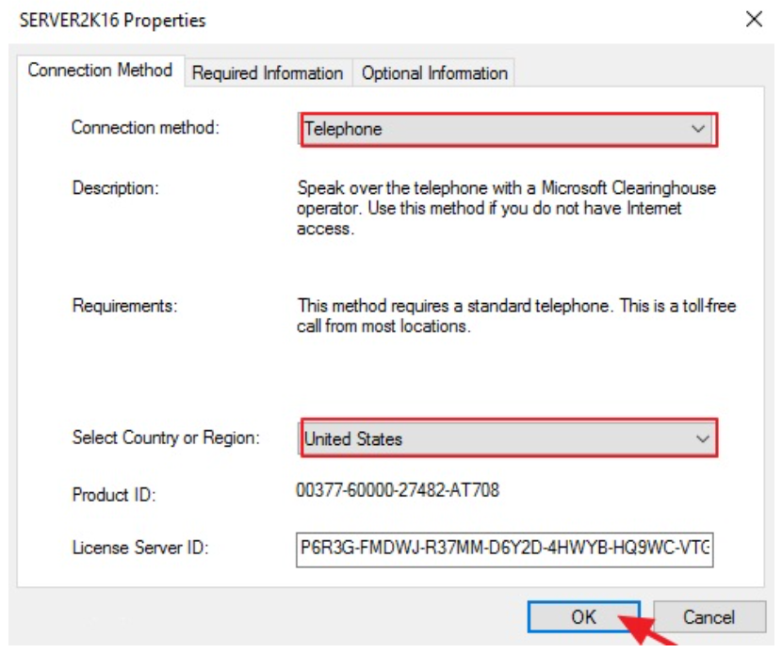Click the Select Country or Region dropdown chevron
782x653 pixels.
pyautogui.click(x=701, y=438)
